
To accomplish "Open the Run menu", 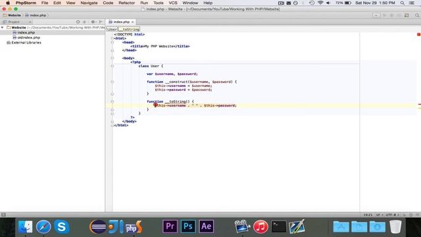I will (x=144, y=3).
